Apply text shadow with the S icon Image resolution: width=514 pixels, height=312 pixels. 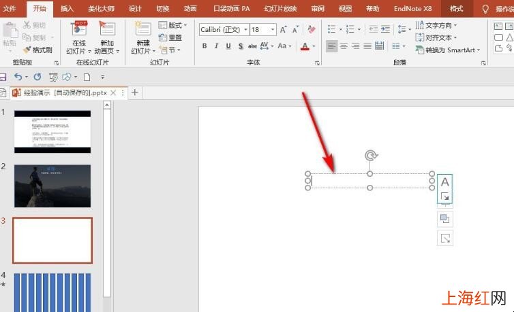click(241, 46)
